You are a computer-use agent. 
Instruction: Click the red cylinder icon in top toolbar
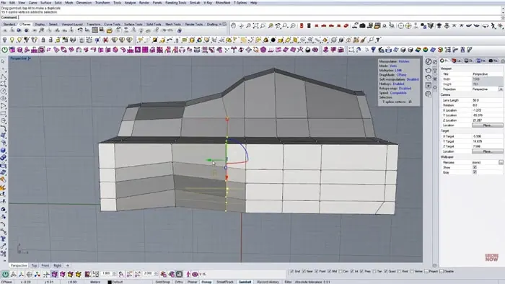point(302,25)
